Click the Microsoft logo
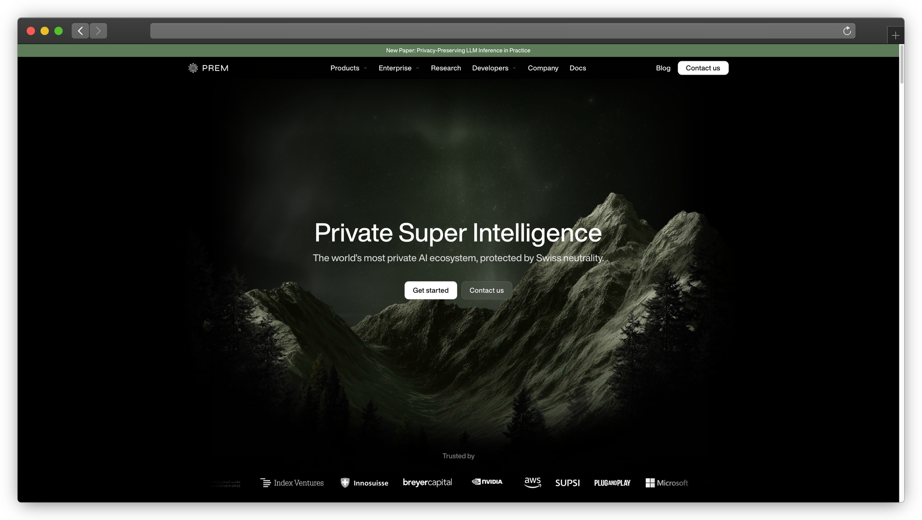 [x=667, y=483]
